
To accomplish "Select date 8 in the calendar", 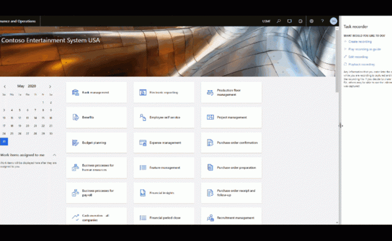I will [x=43, y=110].
